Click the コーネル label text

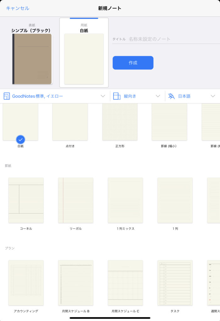click(x=26, y=229)
